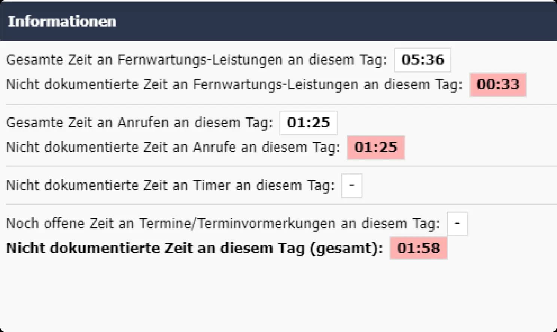The height and width of the screenshot is (332, 557).
Task: Select the highlighted 00:33 undocumented Fernwartung time
Action: click(498, 84)
